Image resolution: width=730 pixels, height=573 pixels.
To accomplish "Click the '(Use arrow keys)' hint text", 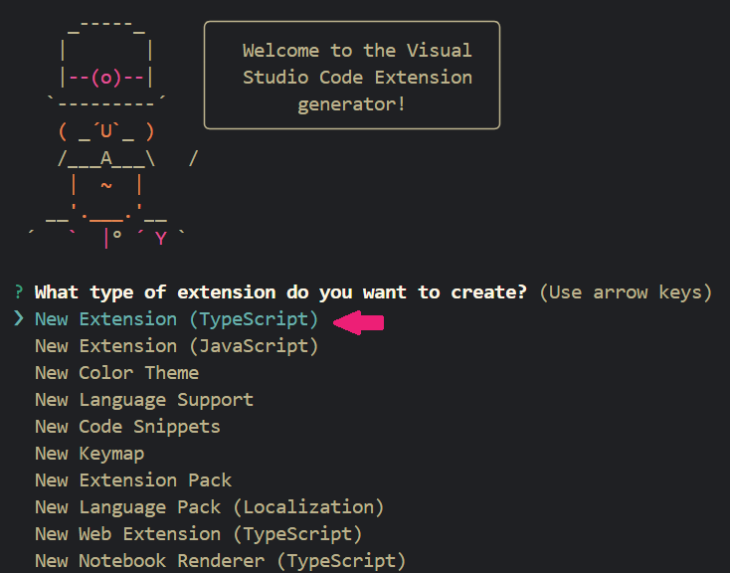I will [x=626, y=292].
